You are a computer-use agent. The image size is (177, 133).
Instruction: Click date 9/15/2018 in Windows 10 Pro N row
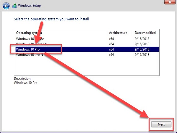(142, 55)
